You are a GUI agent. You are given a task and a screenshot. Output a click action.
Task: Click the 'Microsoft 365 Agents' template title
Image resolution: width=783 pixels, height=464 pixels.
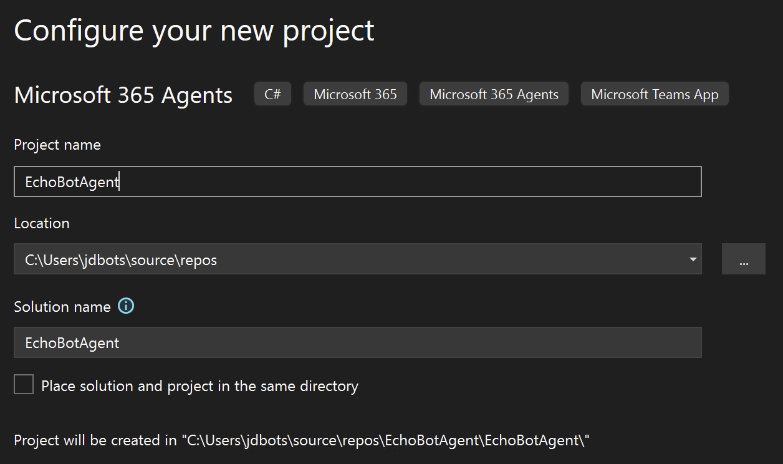click(123, 95)
